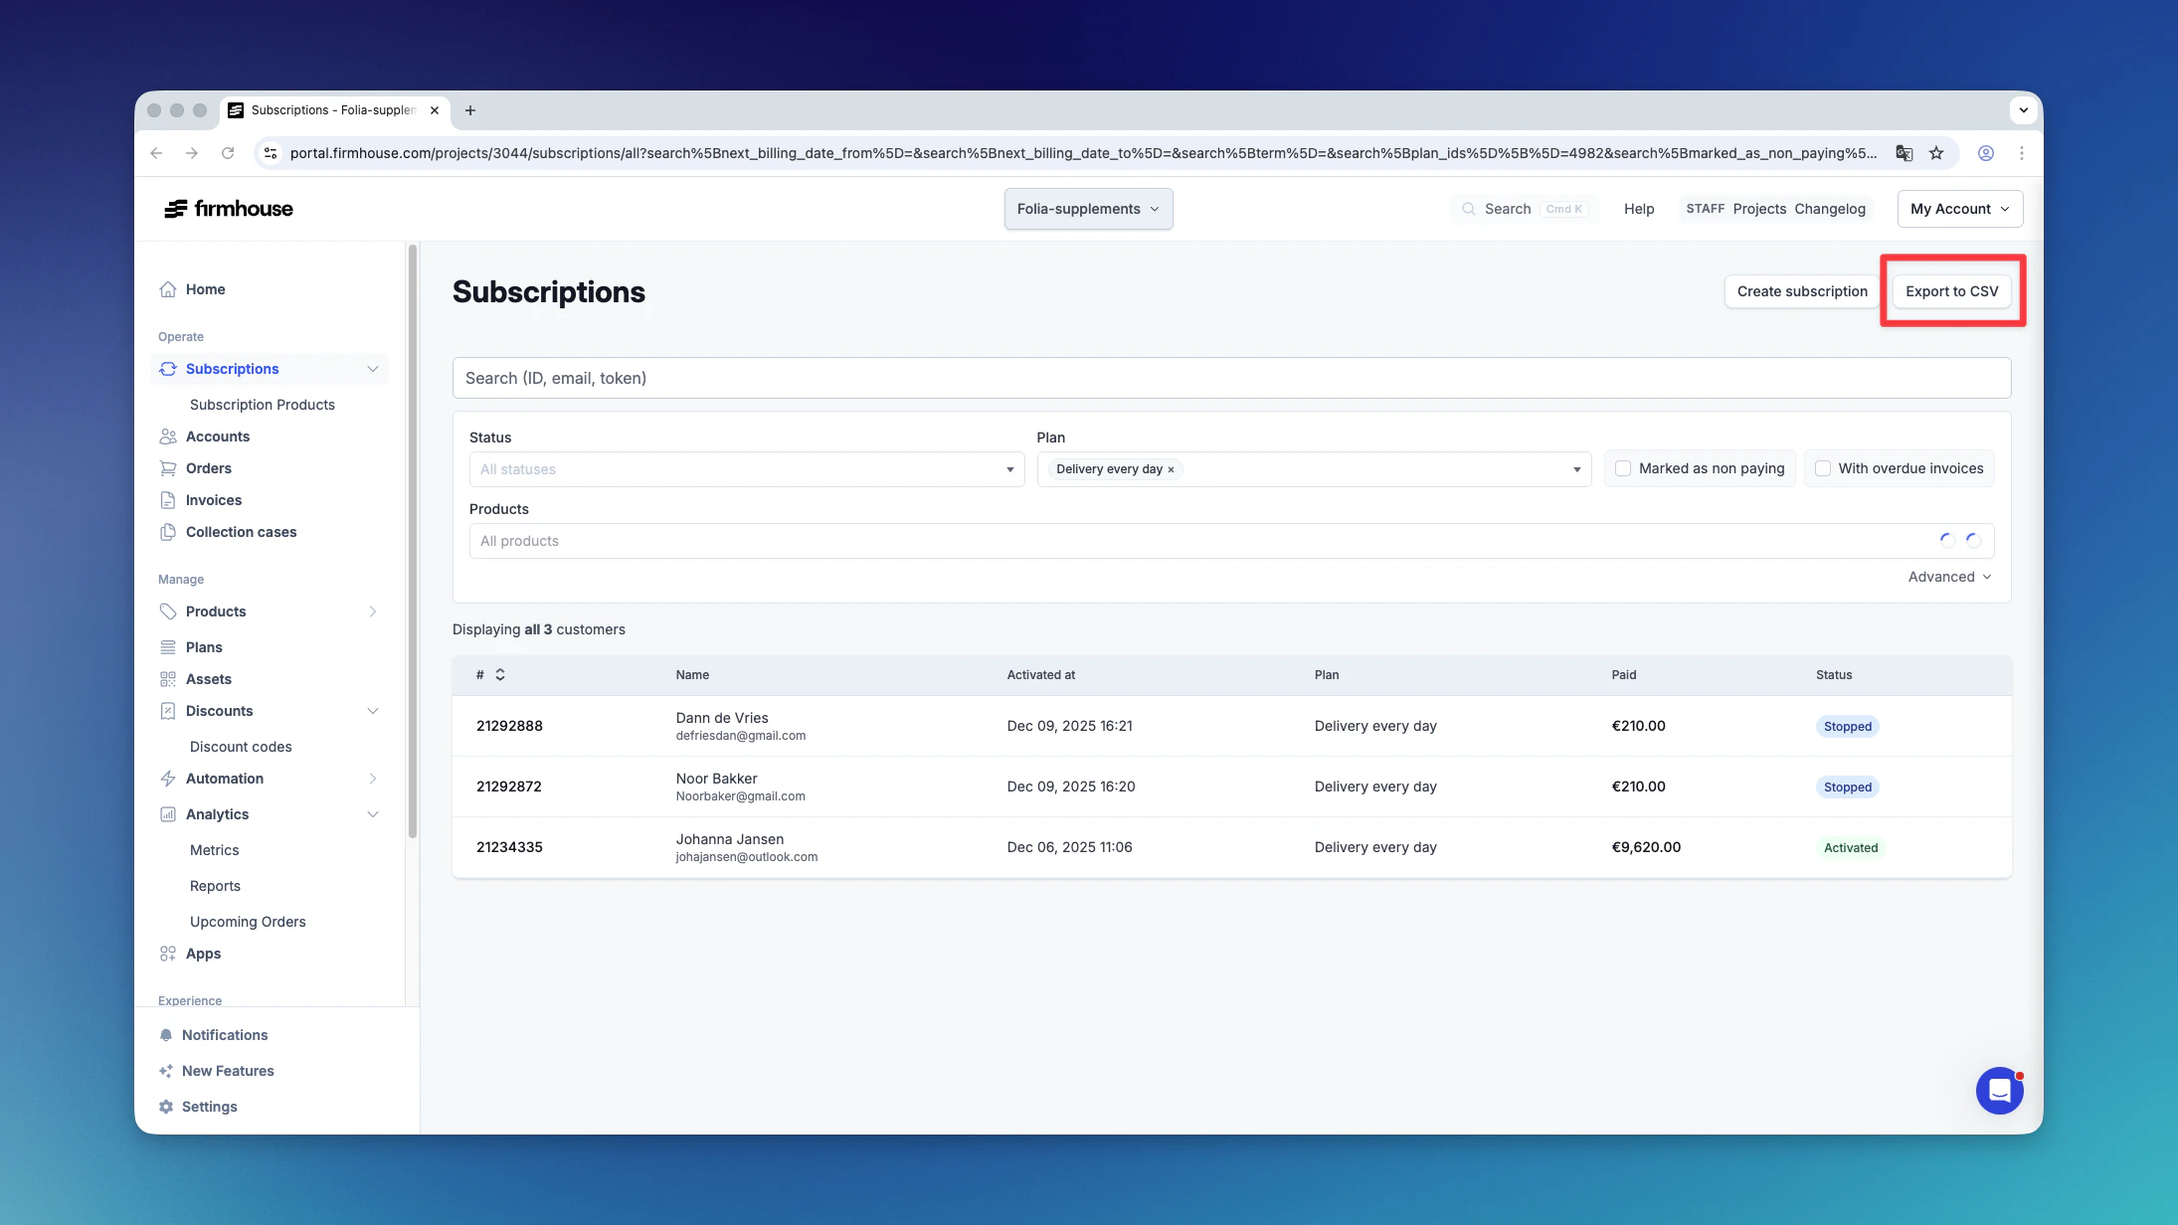Check With overdue invoices
2178x1225 pixels.
coord(1823,468)
